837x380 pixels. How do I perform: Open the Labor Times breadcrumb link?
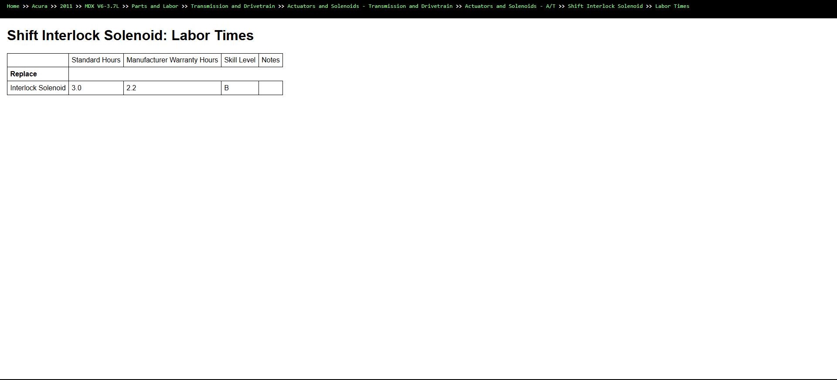point(672,6)
